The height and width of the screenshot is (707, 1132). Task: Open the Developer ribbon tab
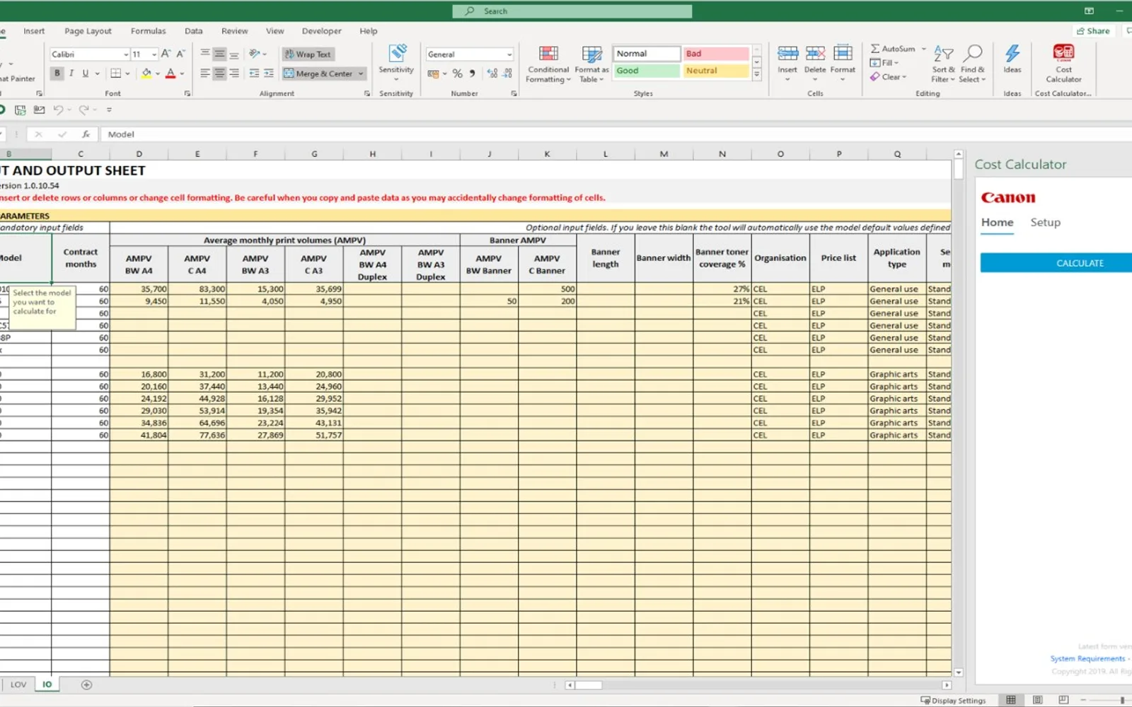click(x=321, y=31)
